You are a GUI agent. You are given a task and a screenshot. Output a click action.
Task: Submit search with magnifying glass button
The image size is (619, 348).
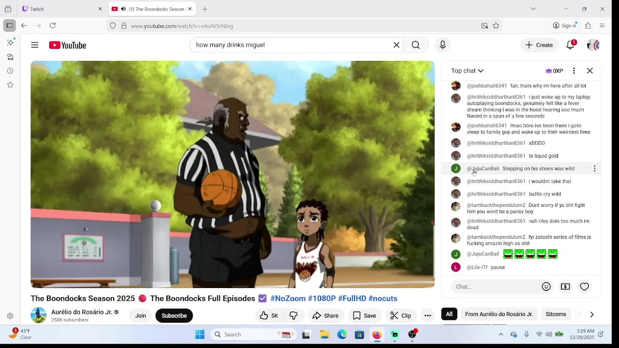coord(415,45)
